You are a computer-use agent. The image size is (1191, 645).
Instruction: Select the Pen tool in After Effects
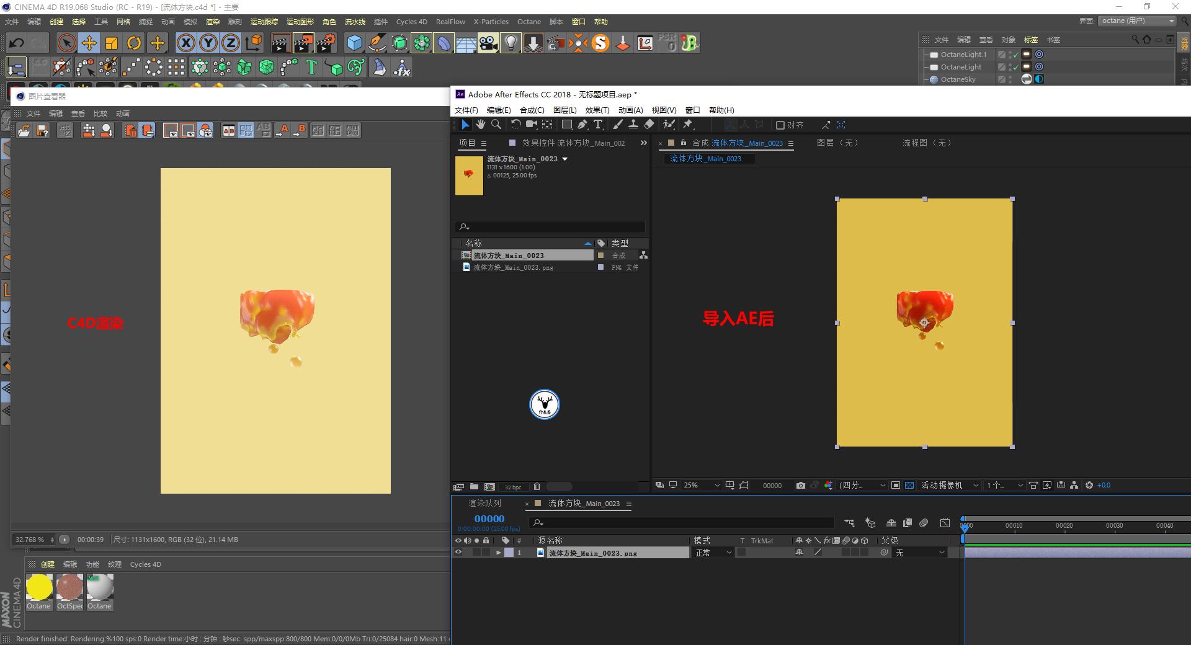[582, 125]
